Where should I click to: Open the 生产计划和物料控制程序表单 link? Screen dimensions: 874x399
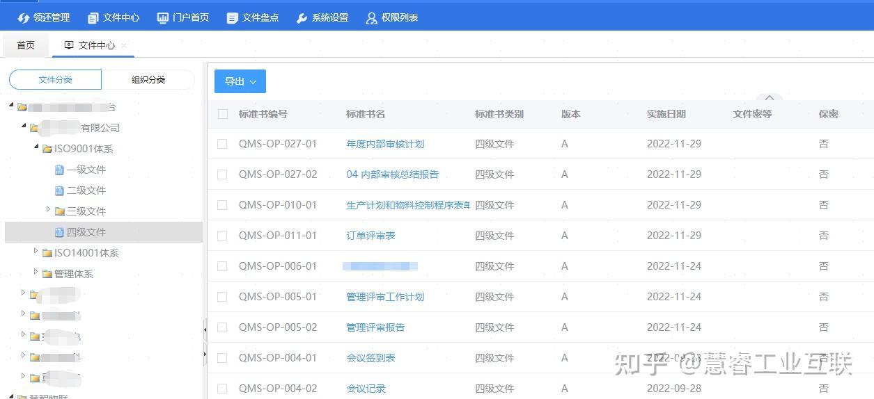(x=408, y=205)
